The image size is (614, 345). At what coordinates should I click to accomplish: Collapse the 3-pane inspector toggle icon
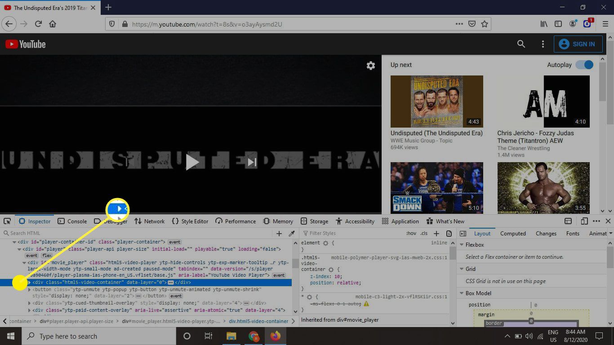tap(463, 234)
